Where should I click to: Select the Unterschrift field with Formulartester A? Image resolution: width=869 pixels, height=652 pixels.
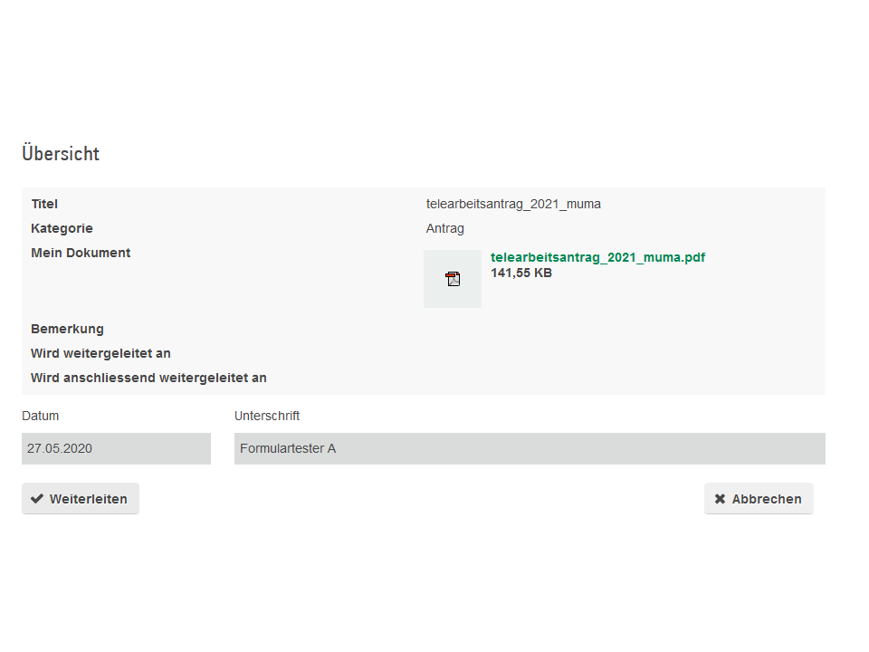[530, 448]
